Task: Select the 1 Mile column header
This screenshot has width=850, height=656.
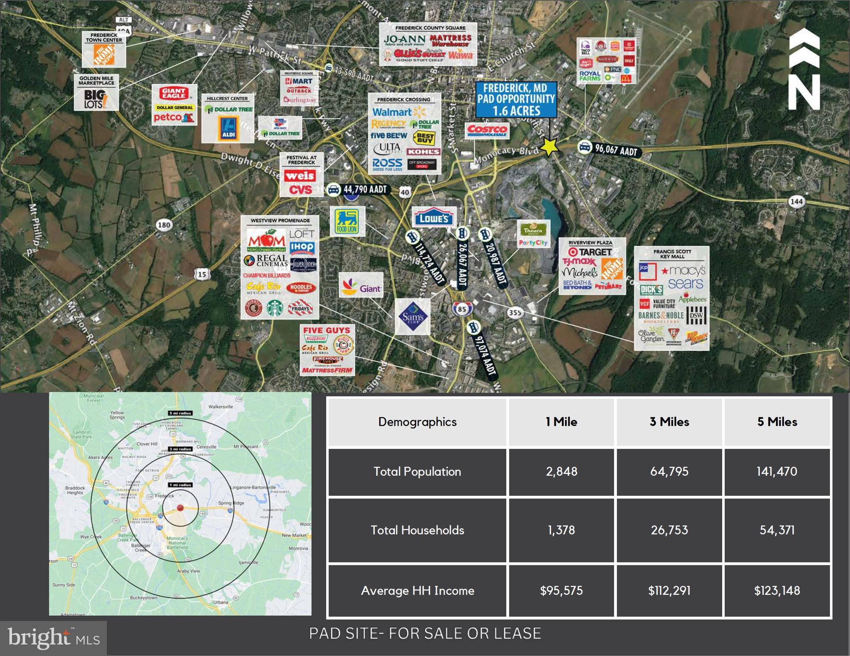Action: coord(561,422)
